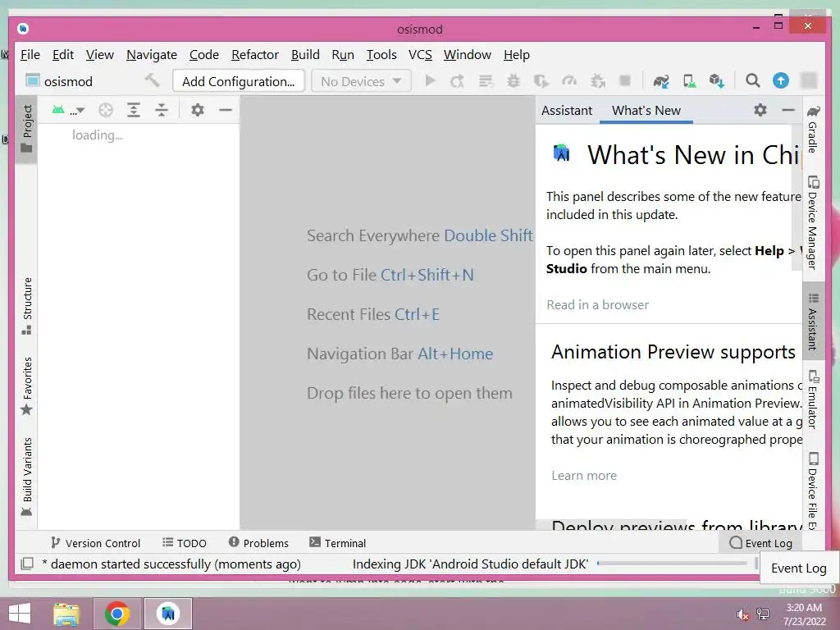Click the Stop square icon
This screenshot has height=630, width=840.
point(624,81)
